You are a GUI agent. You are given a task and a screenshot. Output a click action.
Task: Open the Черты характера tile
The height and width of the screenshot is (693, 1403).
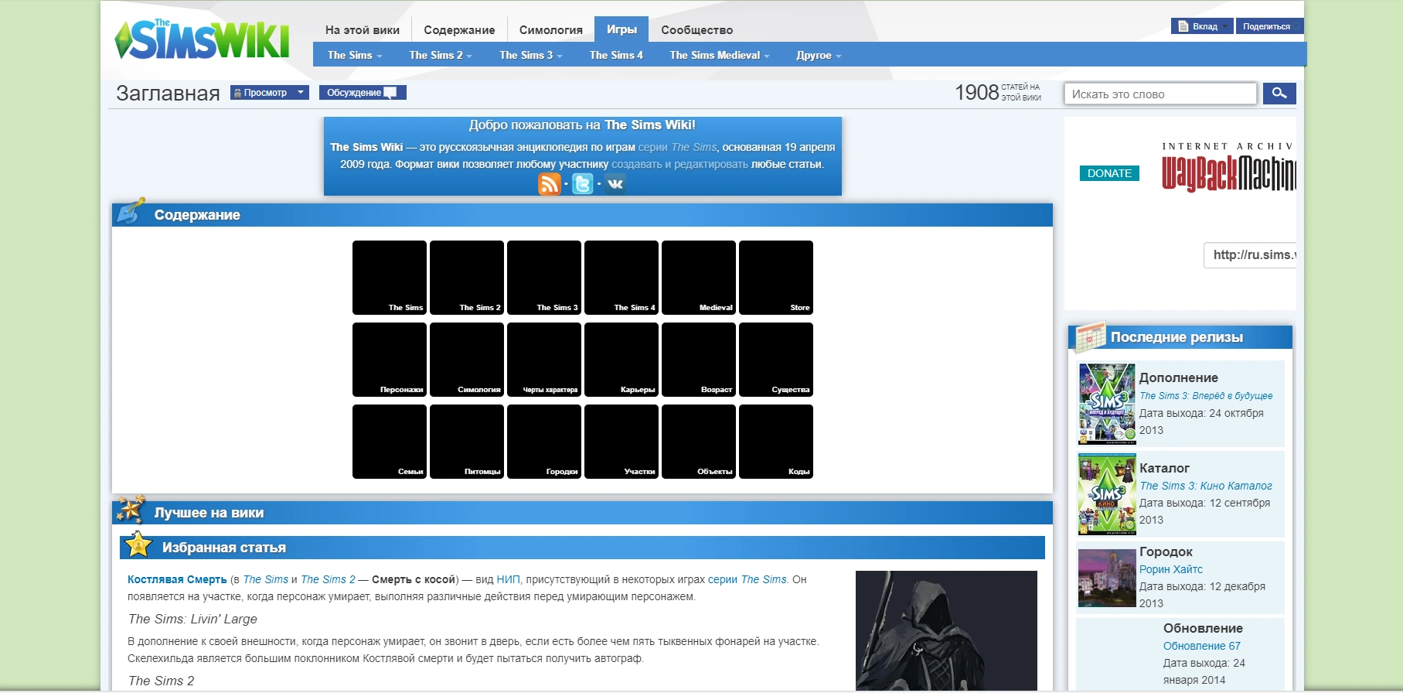click(x=544, y=360)
